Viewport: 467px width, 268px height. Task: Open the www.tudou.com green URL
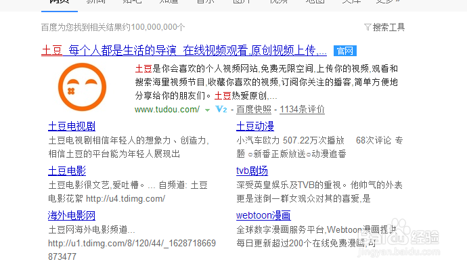[167, 109]
